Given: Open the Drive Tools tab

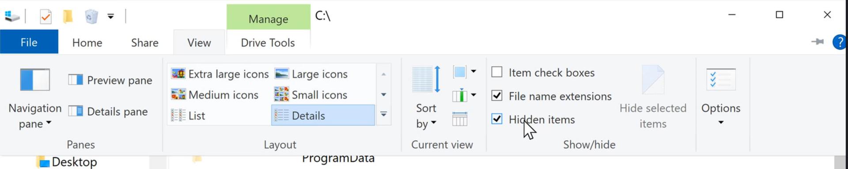Looking at the screenshot, I should [268, 43].
